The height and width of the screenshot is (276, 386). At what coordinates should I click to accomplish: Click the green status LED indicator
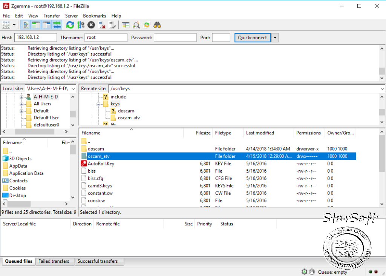click(371, 272)
